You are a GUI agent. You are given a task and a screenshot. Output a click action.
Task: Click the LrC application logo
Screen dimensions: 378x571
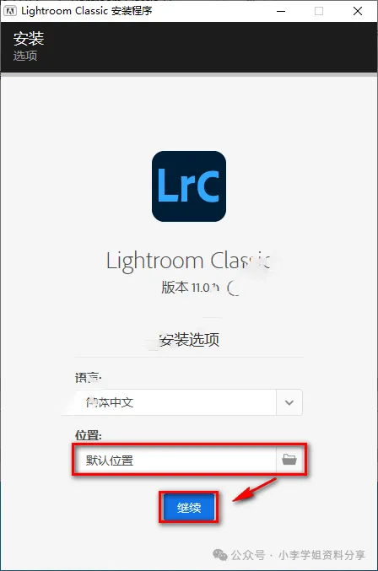(189, 186)
